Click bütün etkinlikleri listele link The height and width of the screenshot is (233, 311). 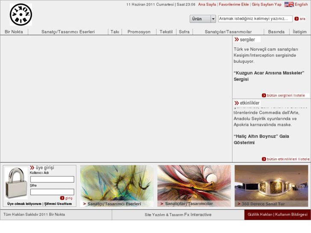288,159
